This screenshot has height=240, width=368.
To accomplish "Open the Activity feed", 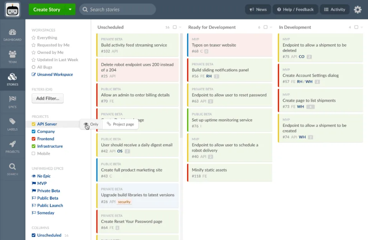I will click(335, 10).
